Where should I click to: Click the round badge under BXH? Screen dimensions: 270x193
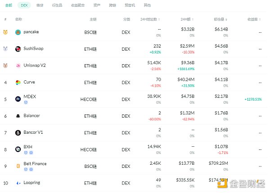[x=31, y=153]
